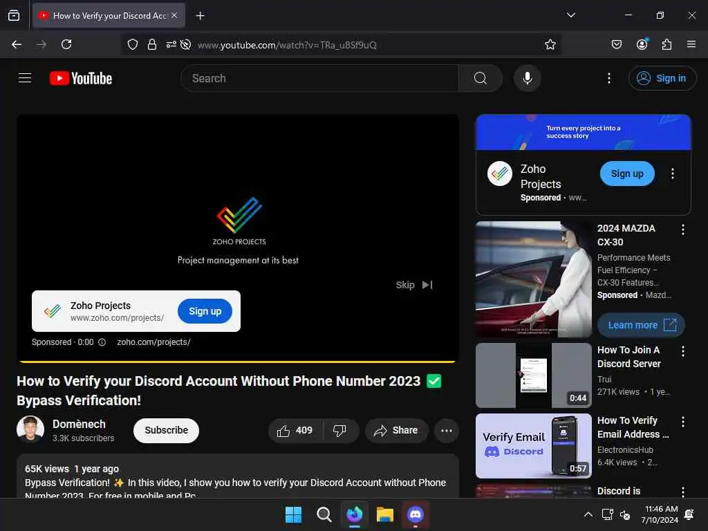The height and width of the screenshot is (531, 708).
Task: Show hidden system tray icons
Action: tap(588, 514)
